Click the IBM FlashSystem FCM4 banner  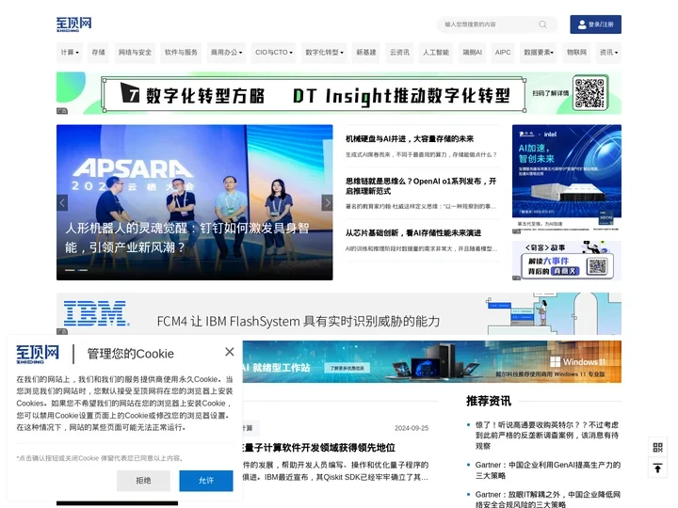(x=339, y=314)
